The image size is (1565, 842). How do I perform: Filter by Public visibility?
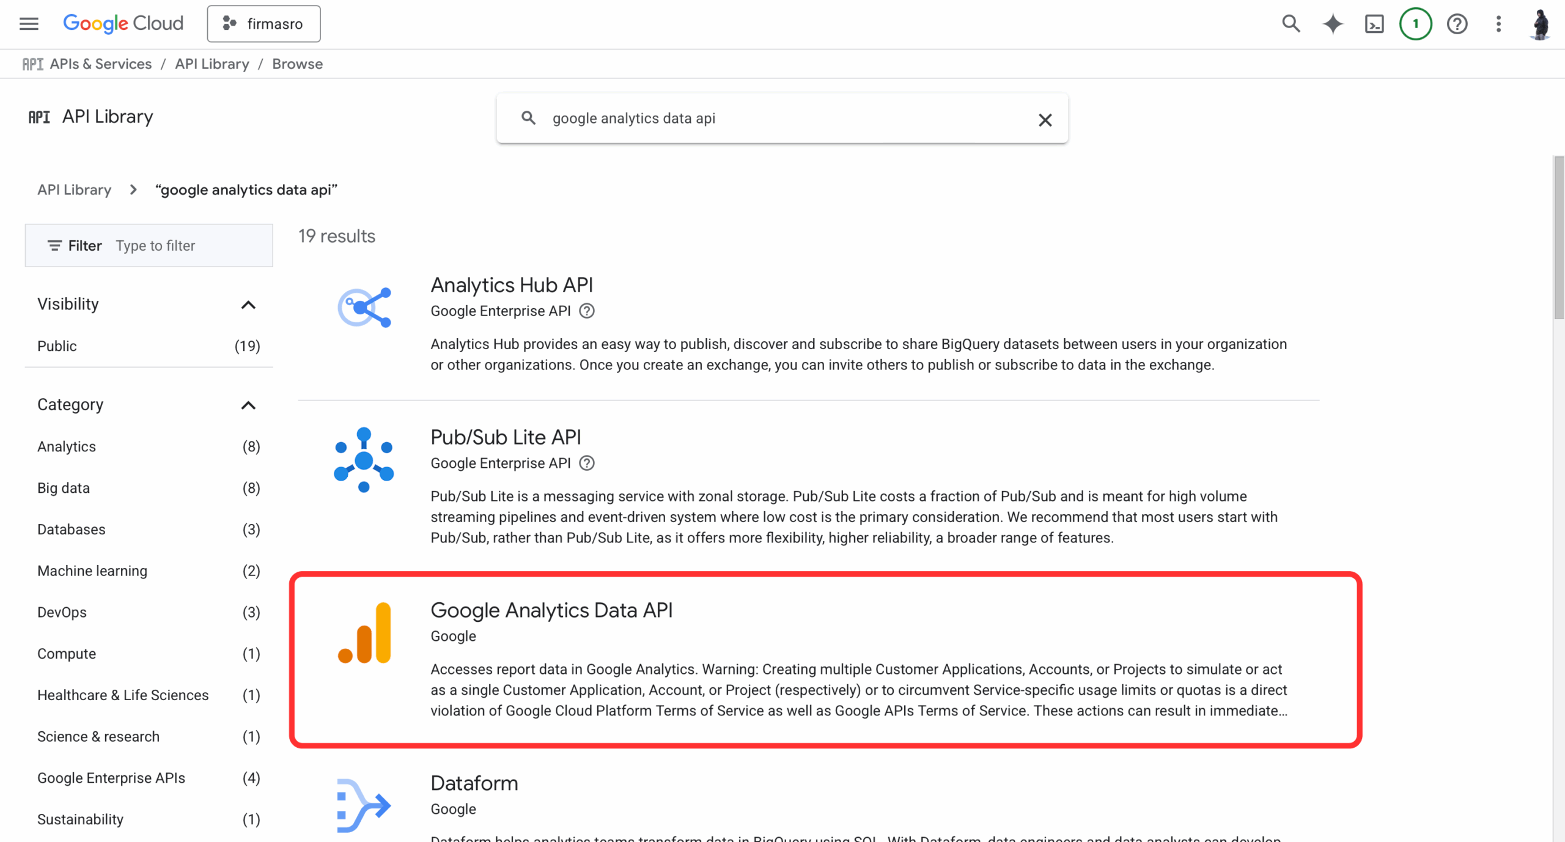click(x=149, y=346)
